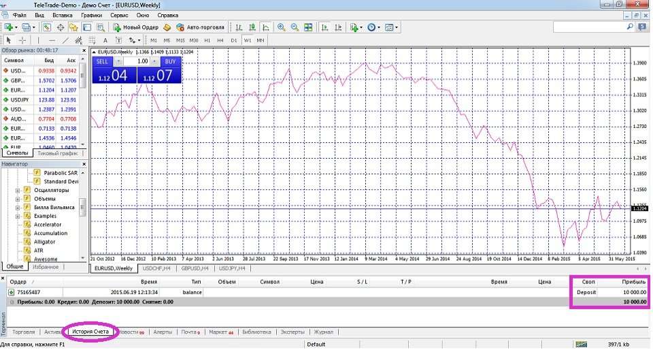Open a new chart with the toolbar icon
653x350 pixels.
(x=8, y=27)
